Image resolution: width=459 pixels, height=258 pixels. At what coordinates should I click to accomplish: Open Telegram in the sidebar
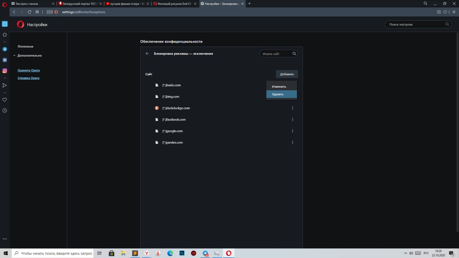pos(5,49)
